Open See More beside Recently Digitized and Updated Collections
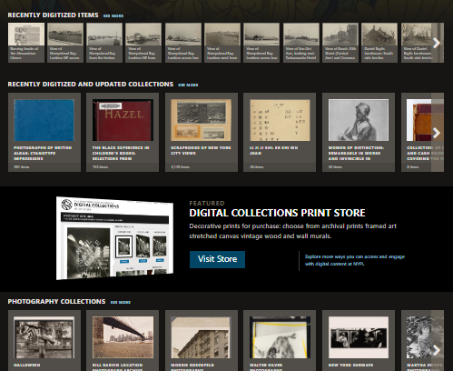The image size is (453, 371). click(x=188, y=85)
